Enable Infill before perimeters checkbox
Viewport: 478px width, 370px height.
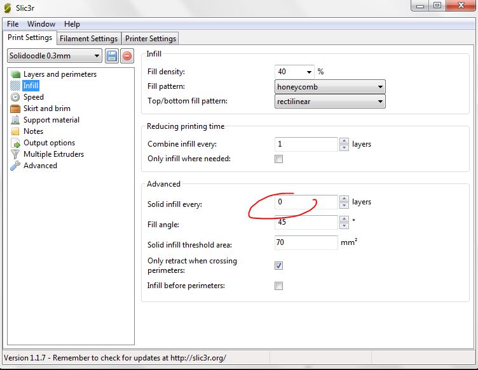(x=278, y=286)
